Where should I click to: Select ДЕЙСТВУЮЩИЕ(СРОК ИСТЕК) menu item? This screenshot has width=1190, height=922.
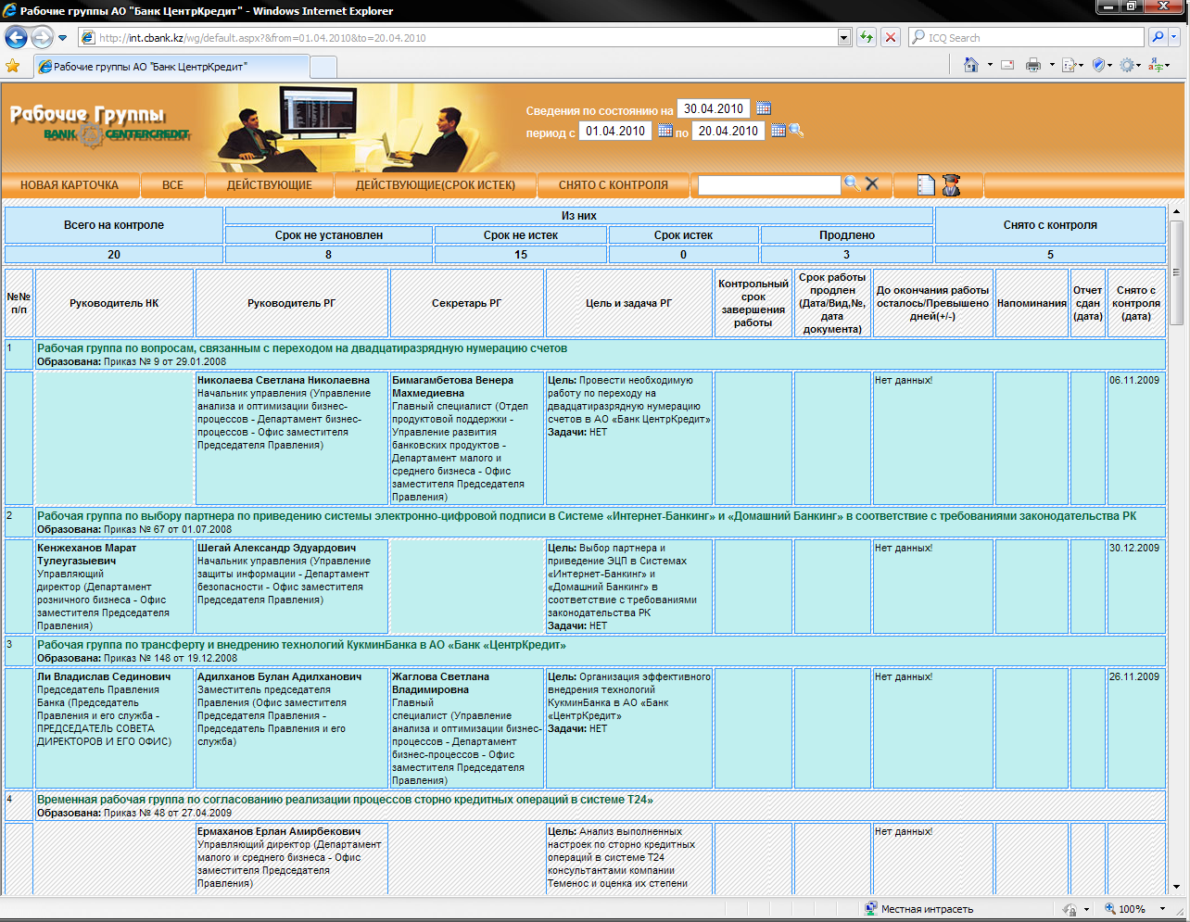(436, 184)
